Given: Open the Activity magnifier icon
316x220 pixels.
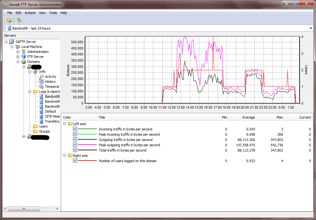Looking at the screenshot, I should [x=41, y=77].
